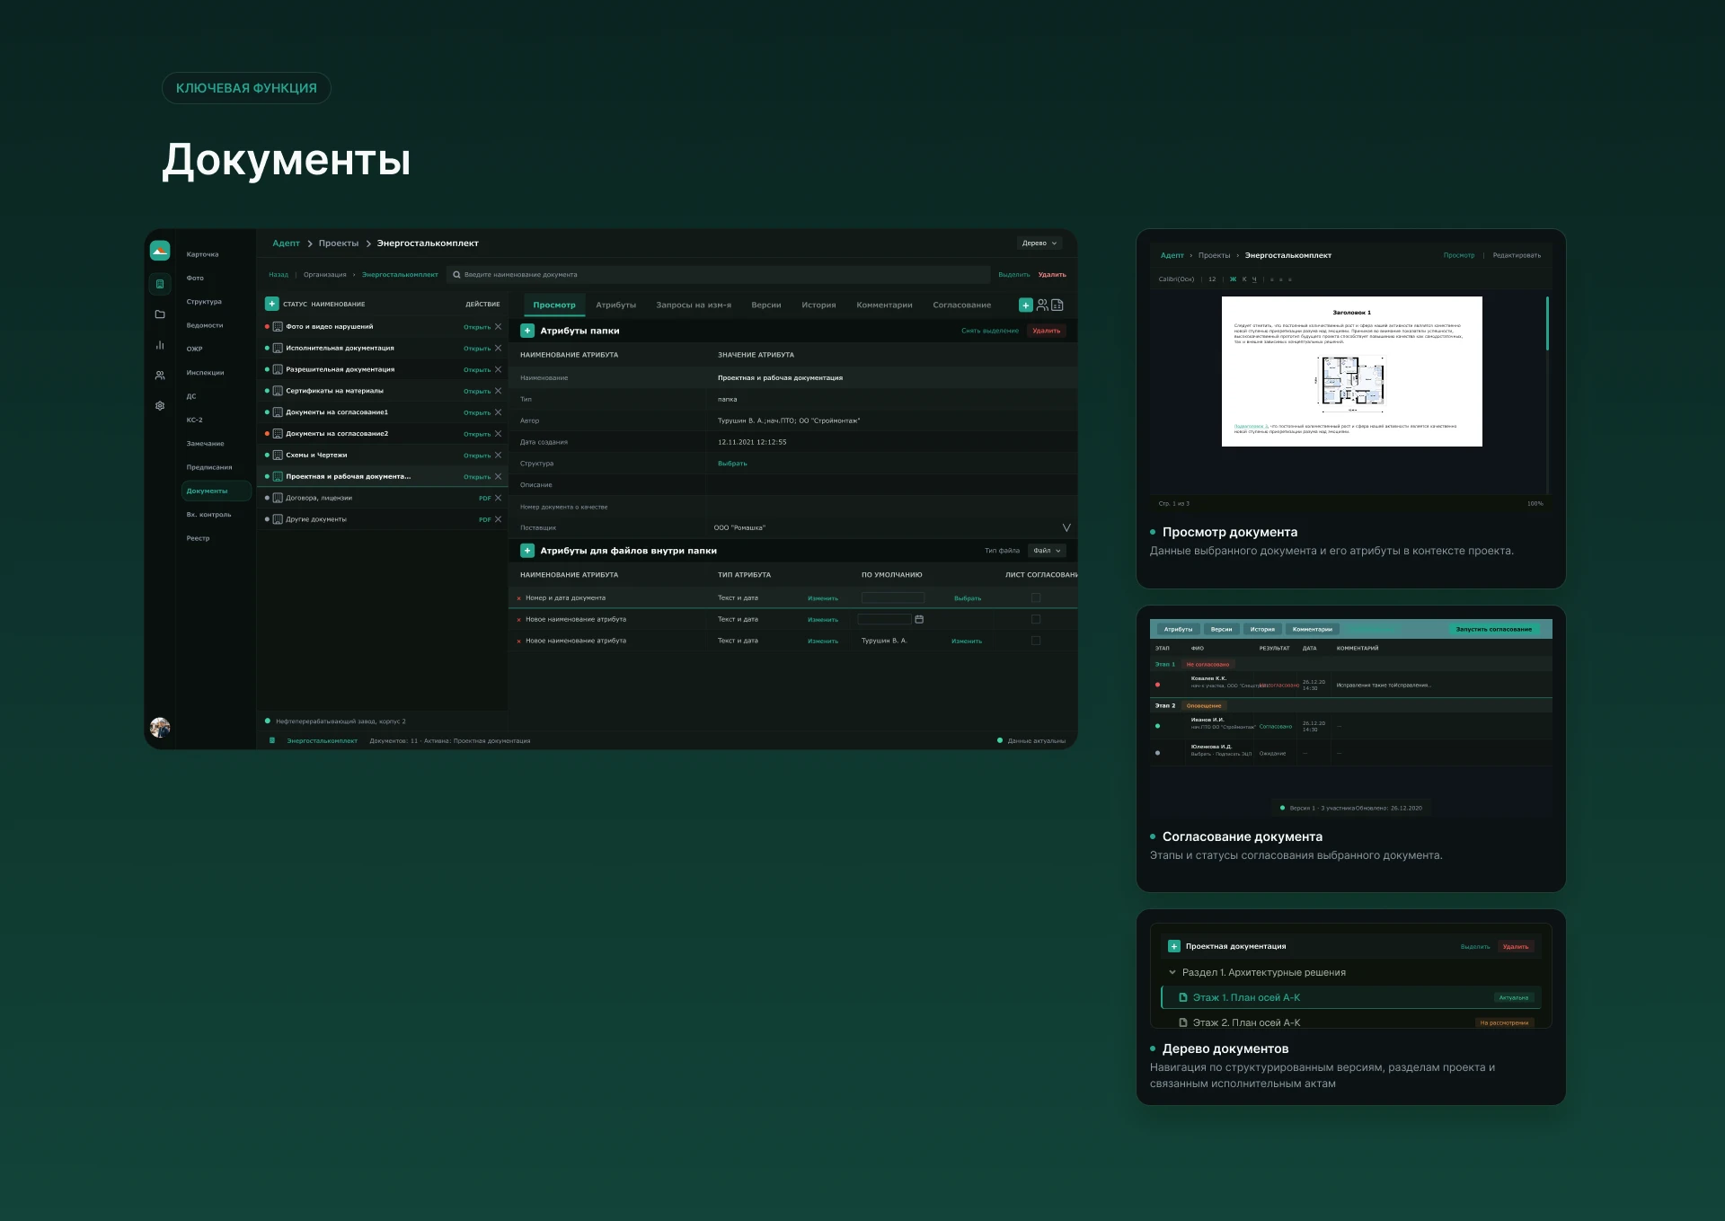The width and height of the screenshot is (1725, 1221).
Task: Open the calendar icon in default value column
Action: [x=919, y=619]
